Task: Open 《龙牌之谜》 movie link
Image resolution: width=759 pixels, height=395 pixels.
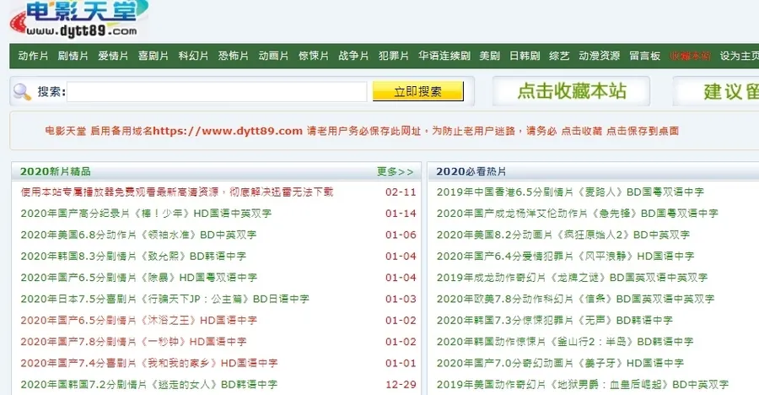Action: (572, 277)
